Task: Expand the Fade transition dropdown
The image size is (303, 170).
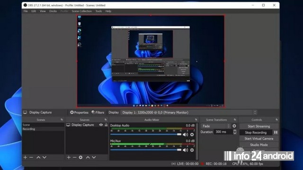Action: coord(216,126)
